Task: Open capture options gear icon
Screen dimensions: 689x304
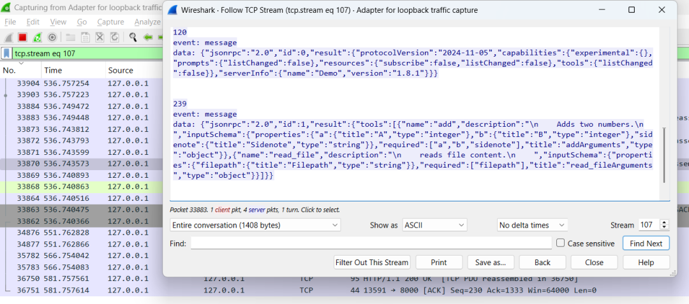Action: (52, 38)
